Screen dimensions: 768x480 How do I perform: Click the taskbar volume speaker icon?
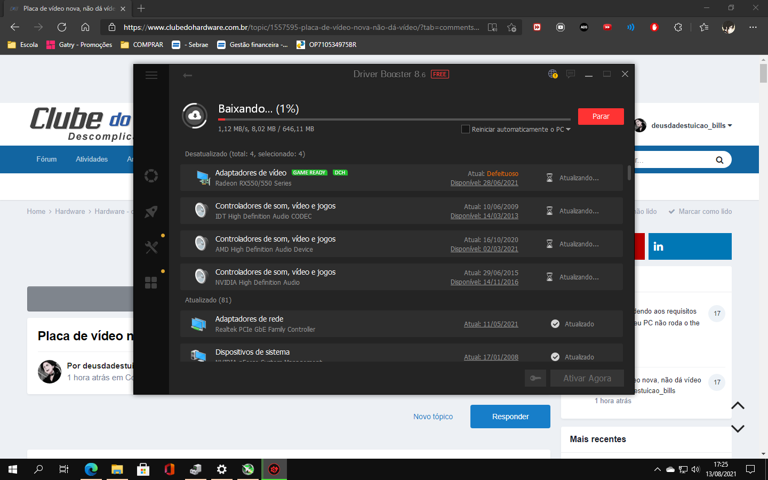tap(695, 469)
